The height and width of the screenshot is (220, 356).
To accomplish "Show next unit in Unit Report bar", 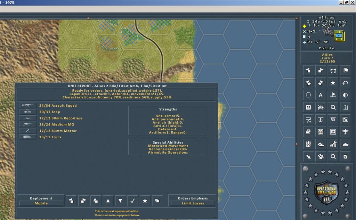I will [83, 201].
